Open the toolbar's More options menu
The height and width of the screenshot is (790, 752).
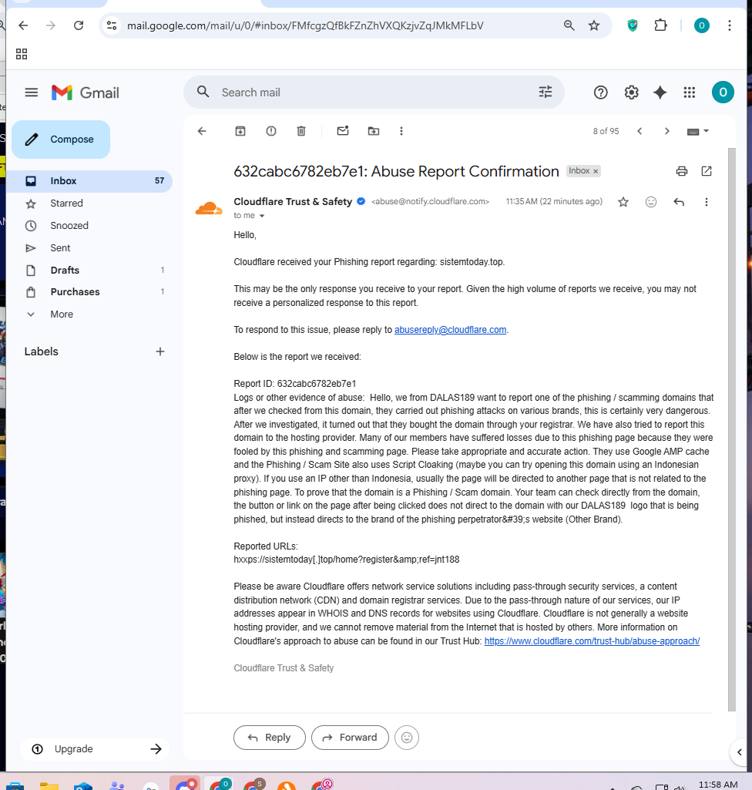pyautogui.click(x=401, y=131)
